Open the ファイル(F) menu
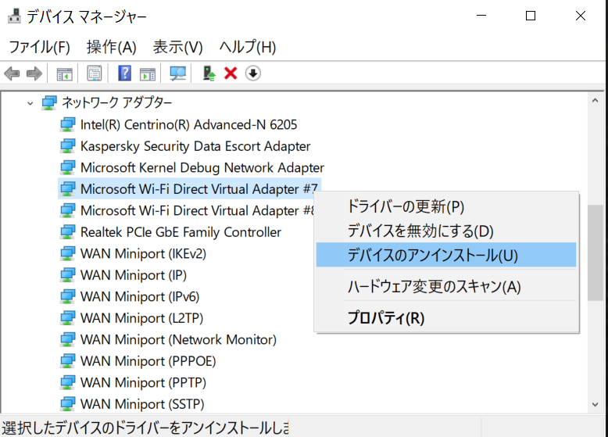The height and width of the screenshot is (437, 608). pos(39,47)
